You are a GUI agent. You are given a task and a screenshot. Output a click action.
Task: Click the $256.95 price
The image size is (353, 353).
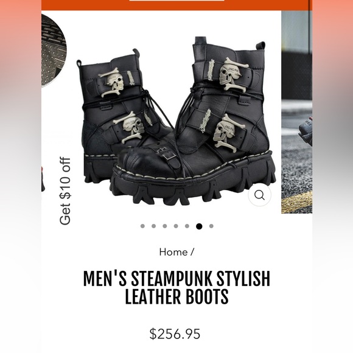[175, 334]
